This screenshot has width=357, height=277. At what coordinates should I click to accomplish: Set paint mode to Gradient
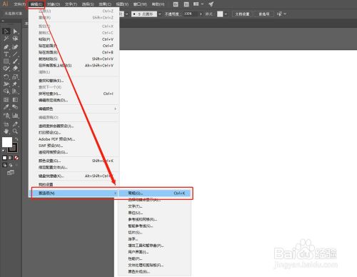point(11,158)
